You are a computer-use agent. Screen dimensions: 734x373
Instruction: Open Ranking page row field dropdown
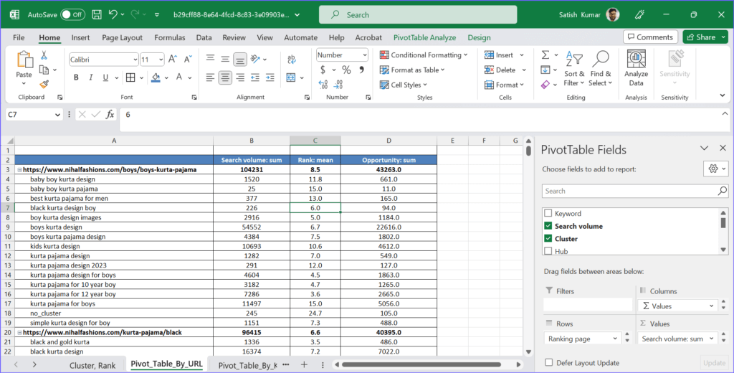click(x=614, y=339)
